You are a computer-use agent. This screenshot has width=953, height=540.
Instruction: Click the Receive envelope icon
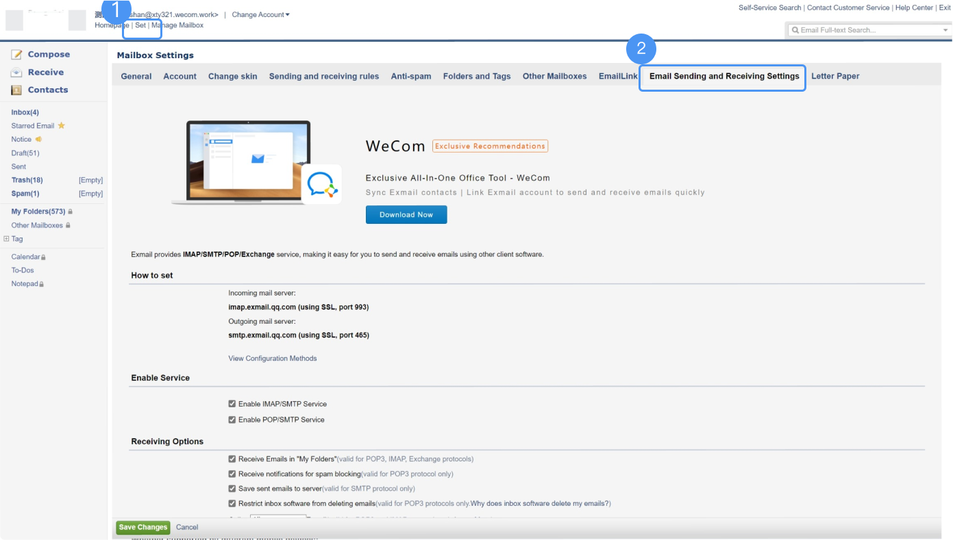[x=16, y=73]
